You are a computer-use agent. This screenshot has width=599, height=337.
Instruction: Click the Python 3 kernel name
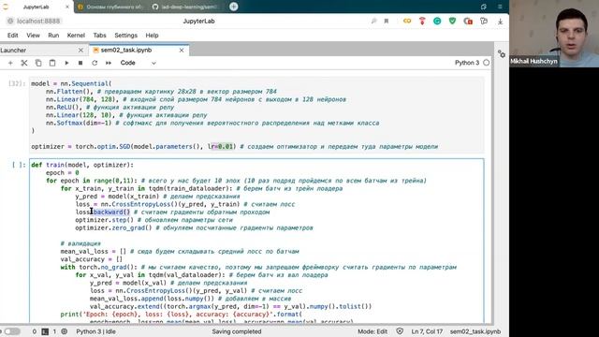click(x=467, y=63)
